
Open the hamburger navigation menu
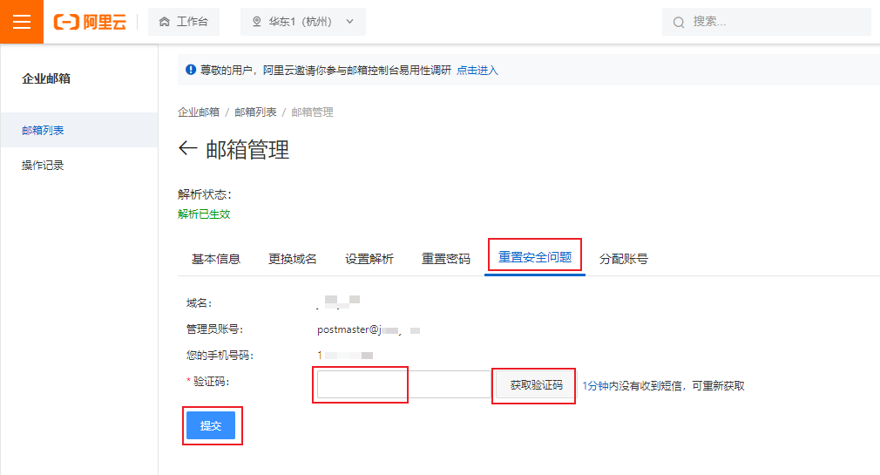22,22
